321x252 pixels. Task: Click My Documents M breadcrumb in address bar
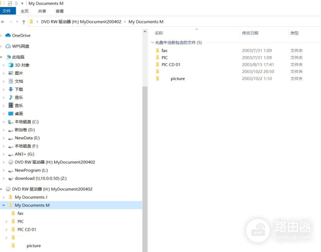(x=146, y=22)
